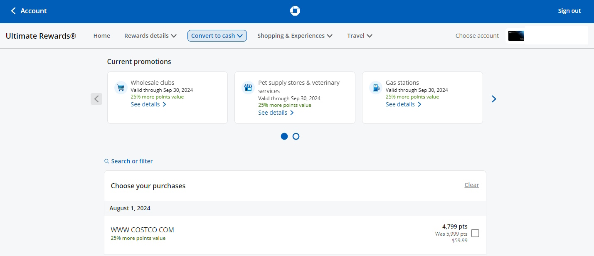The image size is (594, 256).
Task: Click the magnifier icon for Search or filter
Action: [x=107, y=161]
